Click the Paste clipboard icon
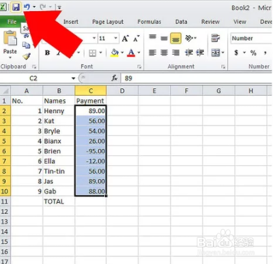273x264 pixels. (10, 38)
